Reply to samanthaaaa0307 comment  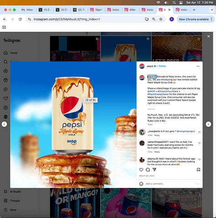(x=157, y=152)
